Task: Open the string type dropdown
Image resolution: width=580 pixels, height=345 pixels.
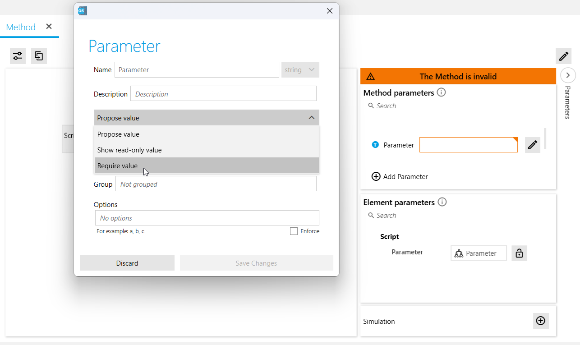Action: [x=300, y=70]
